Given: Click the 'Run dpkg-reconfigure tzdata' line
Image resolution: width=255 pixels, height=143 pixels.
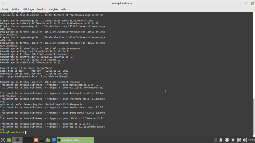Looking at the screenshot, I should tap(36, 76).
